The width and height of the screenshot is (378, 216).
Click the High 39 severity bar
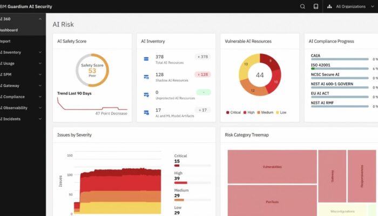192,183
